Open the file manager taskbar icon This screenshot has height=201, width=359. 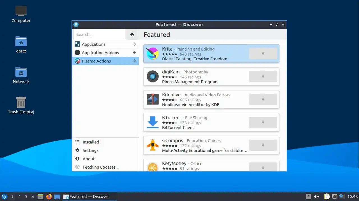pyautogui.click(x=40, y=197)
